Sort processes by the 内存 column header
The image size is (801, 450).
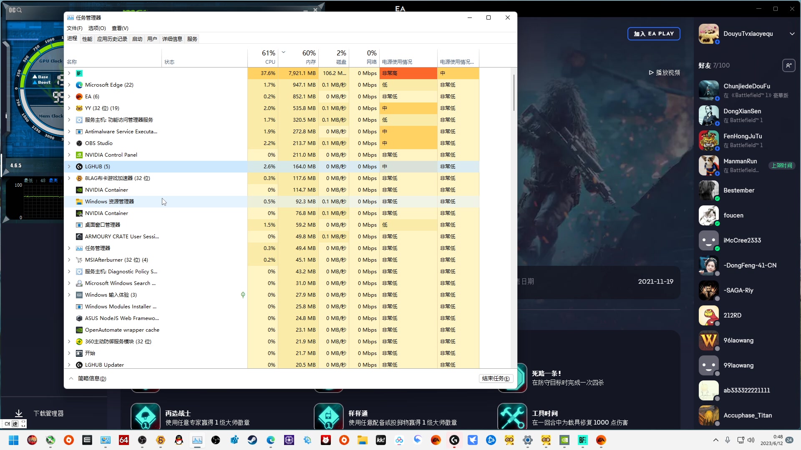(x=298, y=57)
